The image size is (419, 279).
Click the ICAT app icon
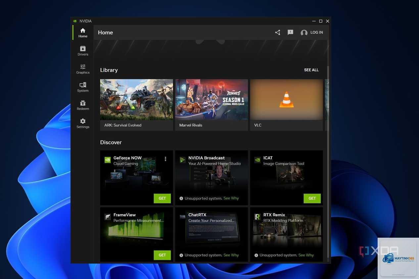point(257,160)
